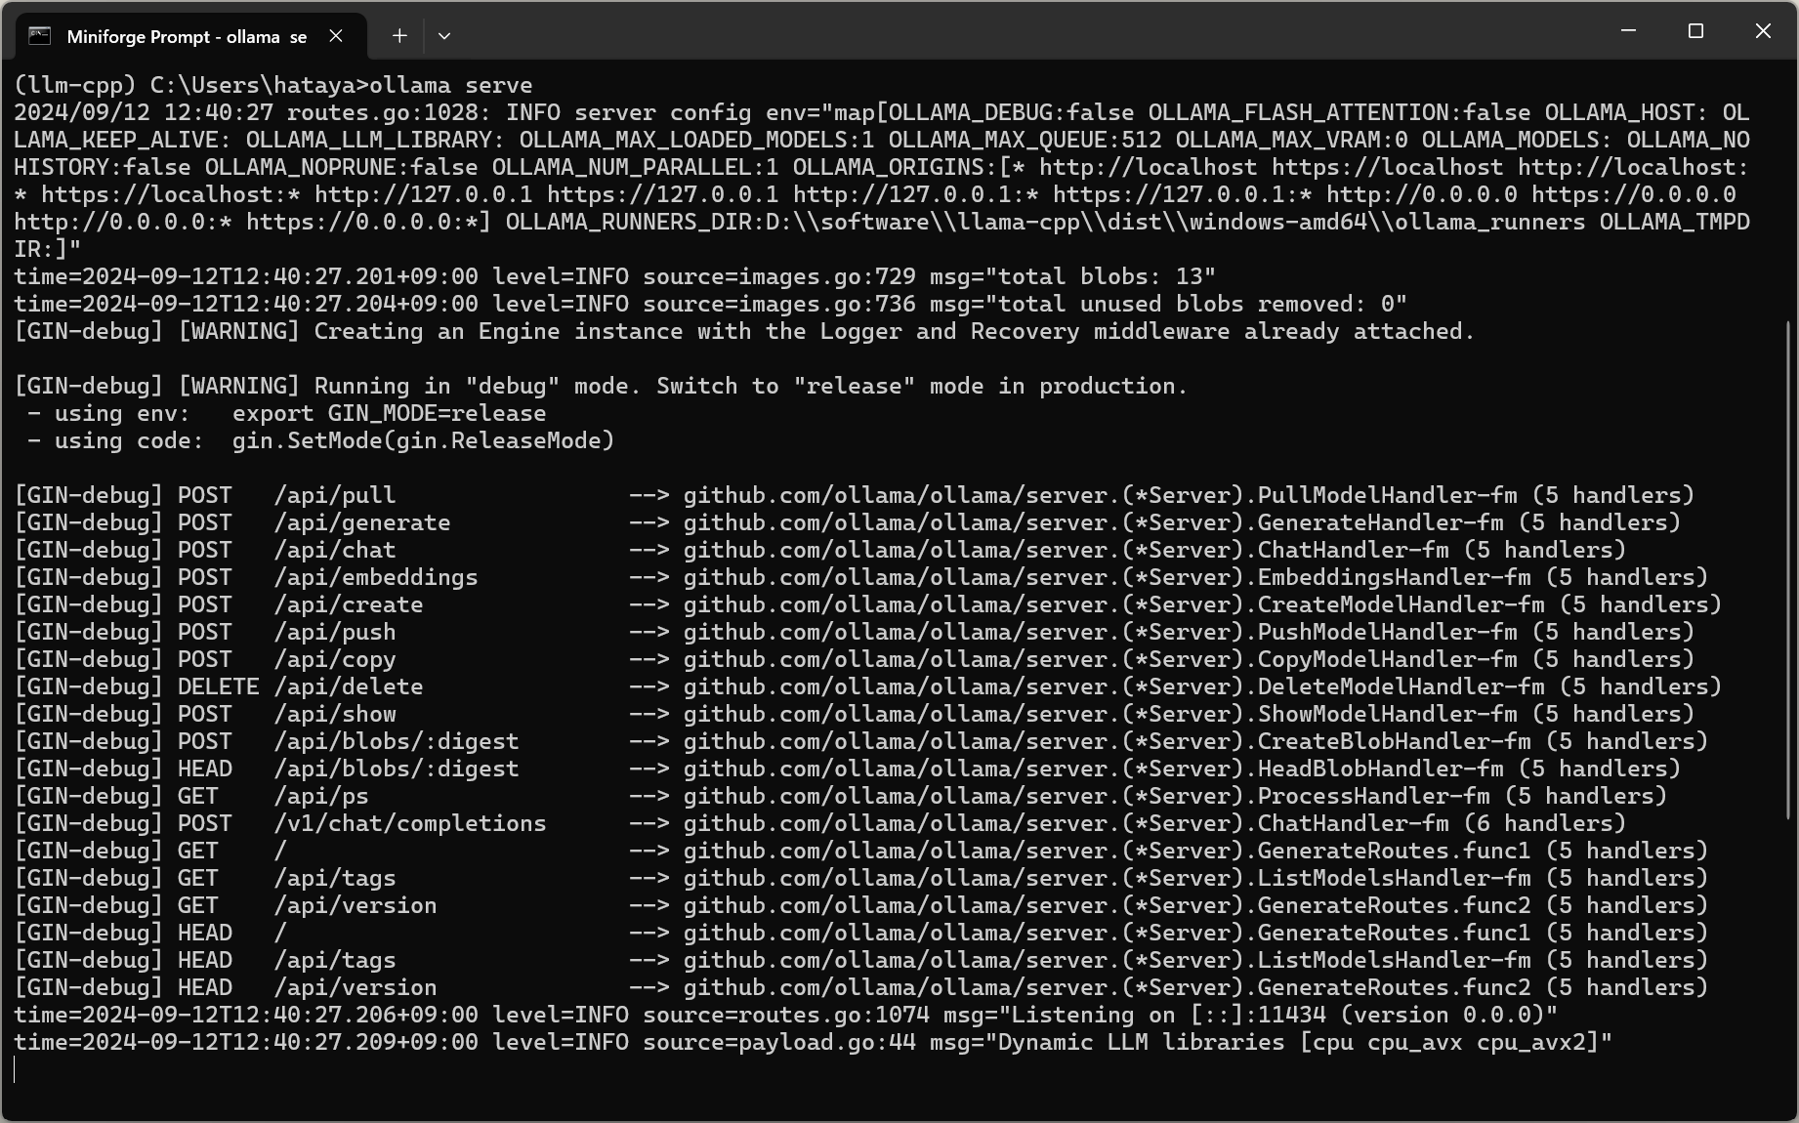1799x1123 pixels.
Task: Click the Miniforge Prompt tab icon
Action: (39, 35)
